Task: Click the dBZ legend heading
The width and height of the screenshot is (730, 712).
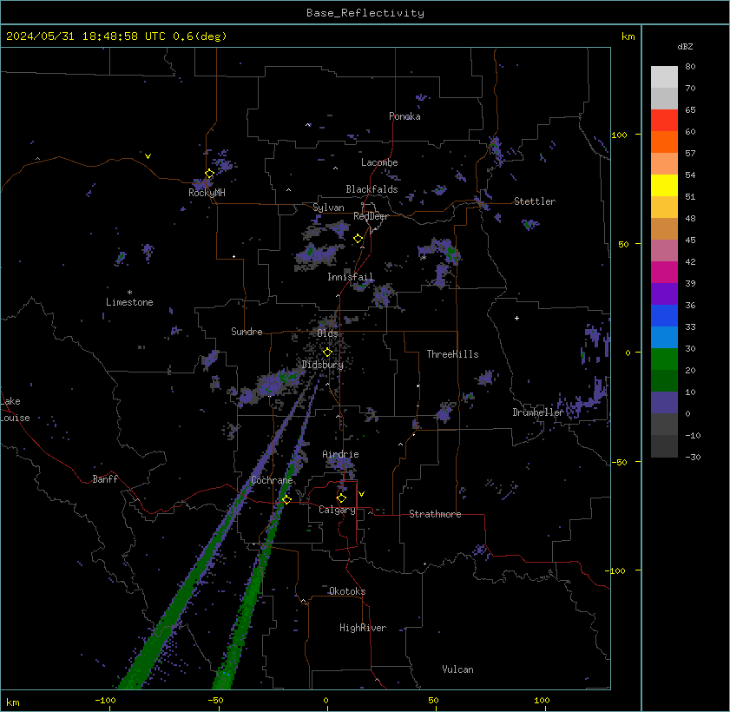Action: 685,47
